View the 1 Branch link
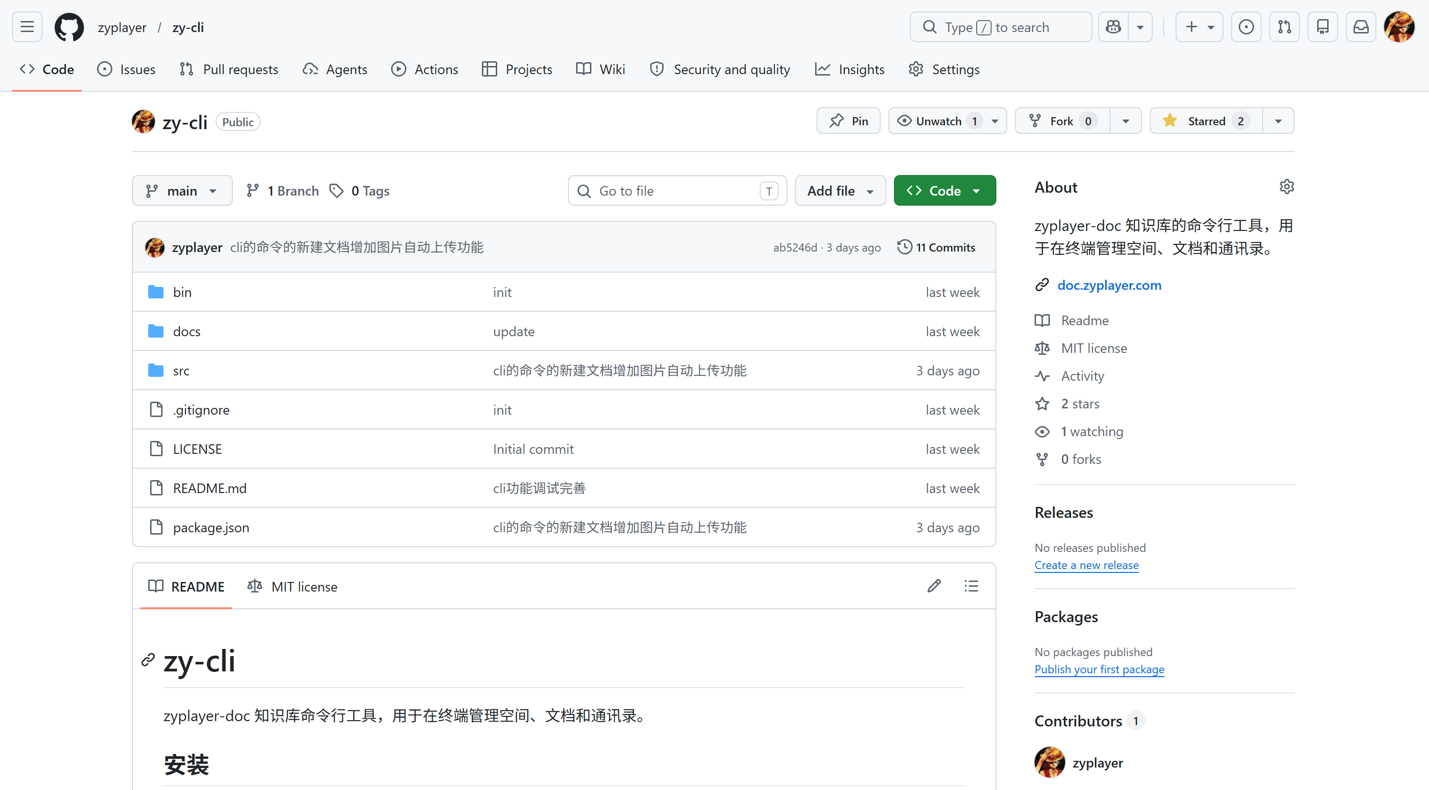 (x=283, y=191)
